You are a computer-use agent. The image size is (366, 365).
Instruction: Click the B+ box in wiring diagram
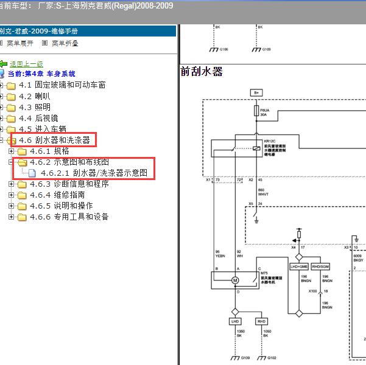click(256, 92)
